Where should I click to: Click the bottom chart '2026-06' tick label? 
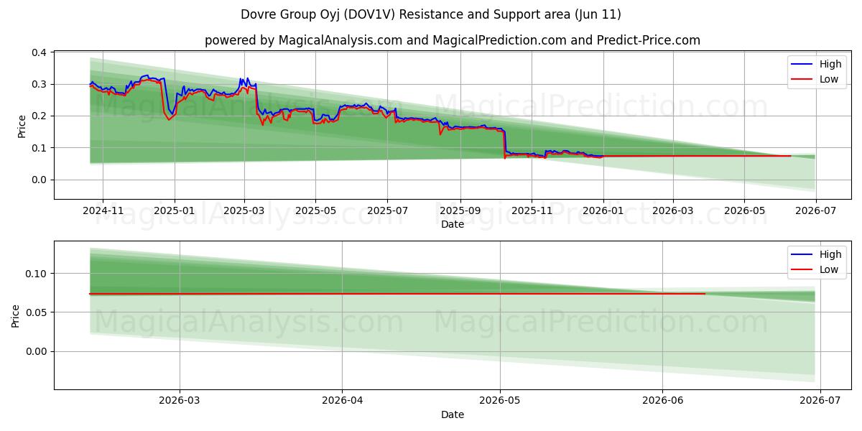click(662, 400)
